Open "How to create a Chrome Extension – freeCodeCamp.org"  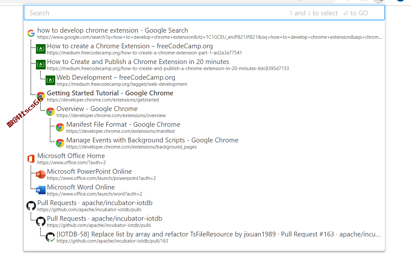click(130, 46)
